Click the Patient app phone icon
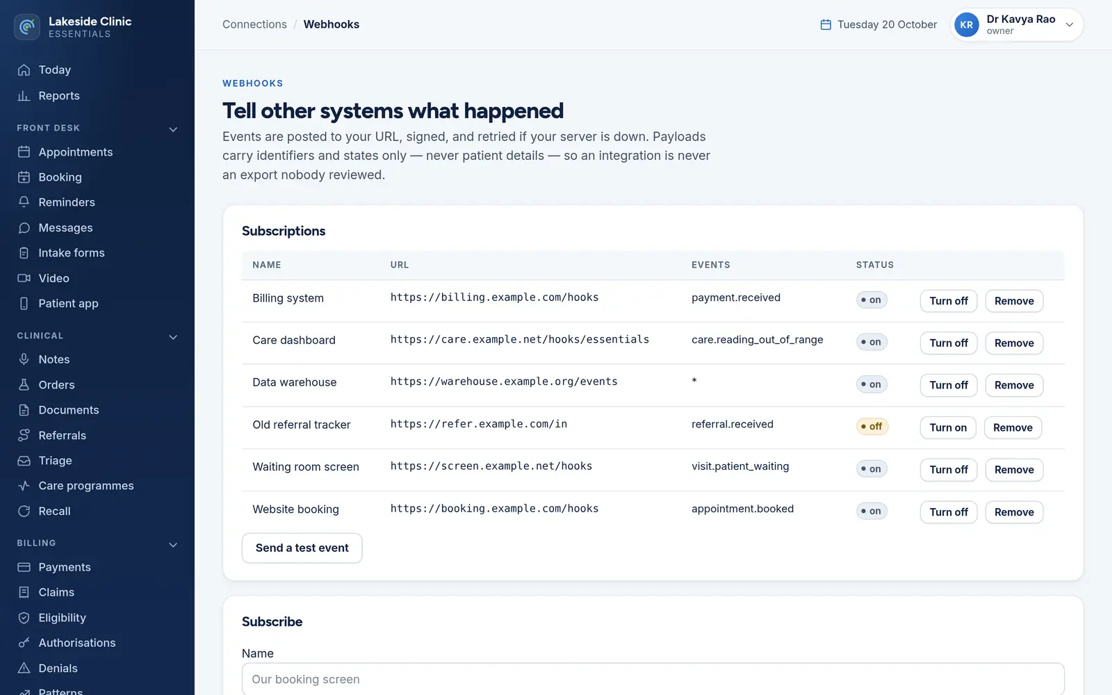 tap(24, 304)
